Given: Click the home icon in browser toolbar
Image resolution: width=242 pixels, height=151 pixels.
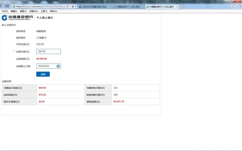Looking at the screenshot, I should 231,6.
